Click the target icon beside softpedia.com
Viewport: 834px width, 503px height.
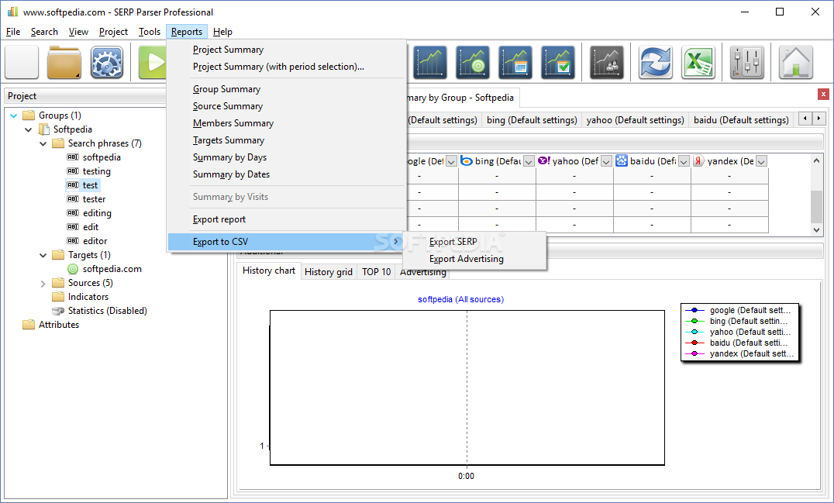(73, 269)
